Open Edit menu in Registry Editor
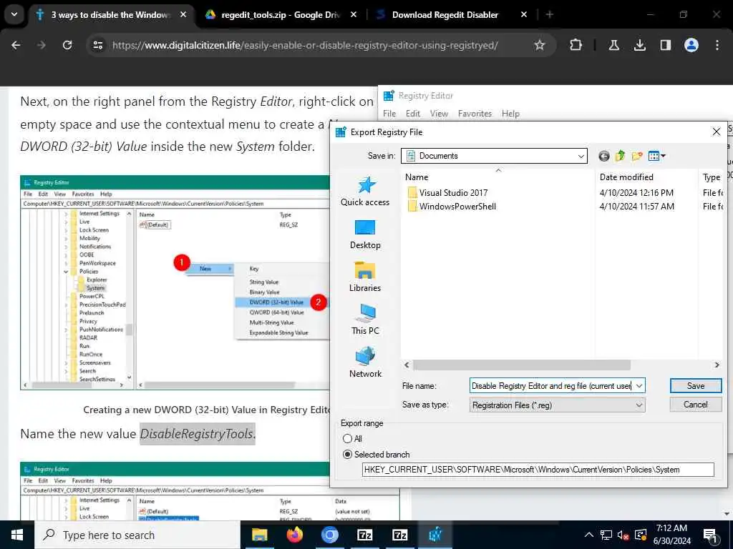 tap(413, 114)
